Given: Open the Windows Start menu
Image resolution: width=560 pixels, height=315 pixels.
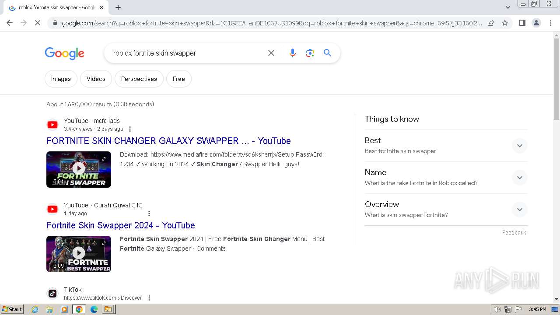Looking at the screenshot, I should click(x=12, y=309).
